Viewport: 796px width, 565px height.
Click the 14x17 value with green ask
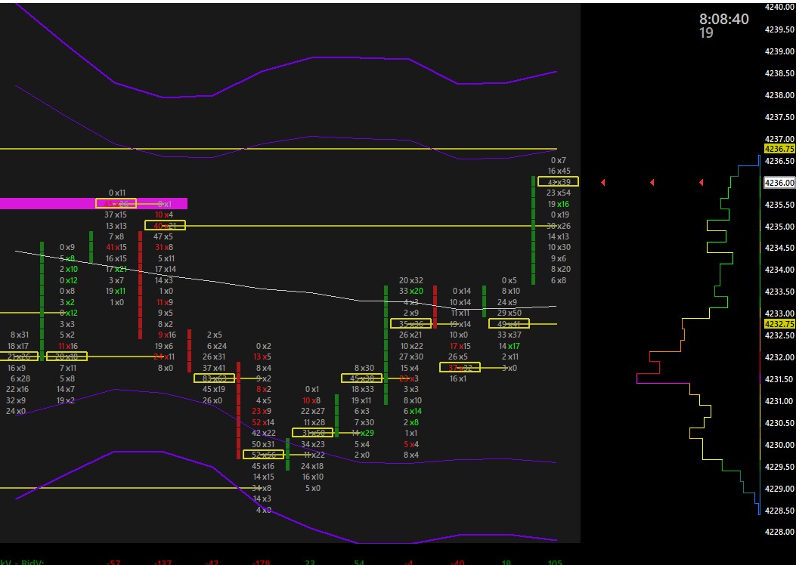click(x=510, y=346)
